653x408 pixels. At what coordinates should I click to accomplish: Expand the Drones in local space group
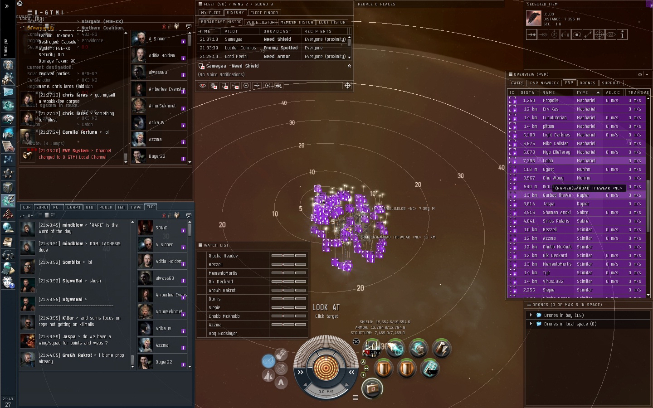(x=531, y=324)
